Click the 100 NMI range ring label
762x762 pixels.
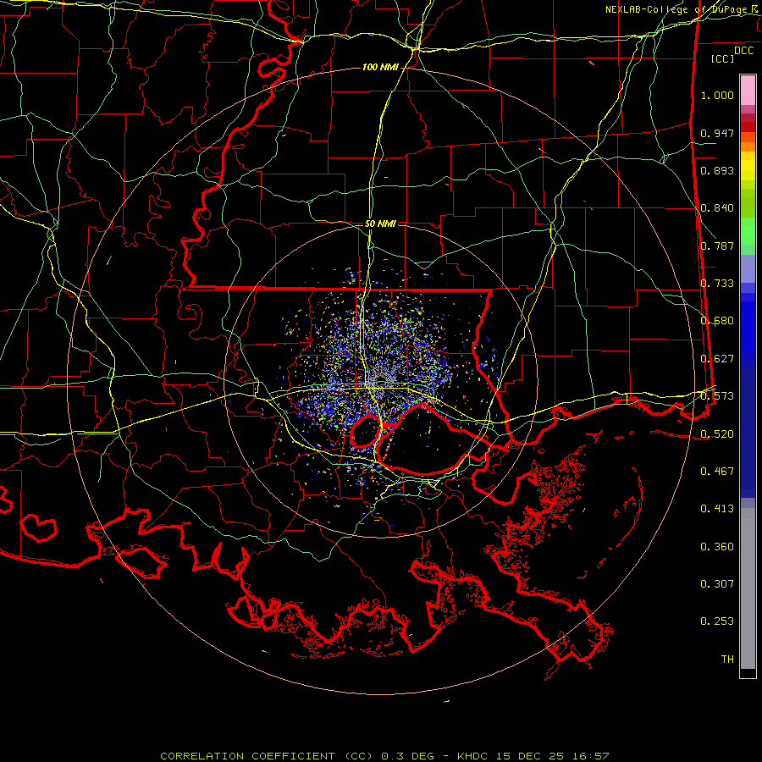point(380,67)
